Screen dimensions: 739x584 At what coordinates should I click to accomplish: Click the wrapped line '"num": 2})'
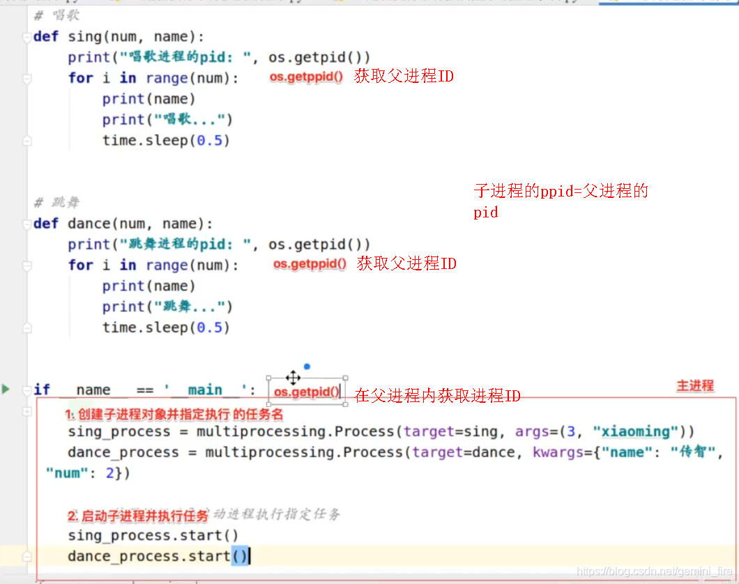coord(88,473)
